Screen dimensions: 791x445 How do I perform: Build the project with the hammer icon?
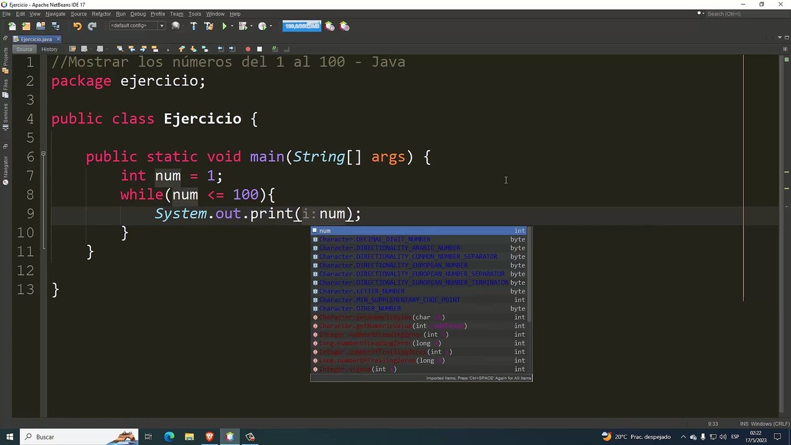(193, 26)
